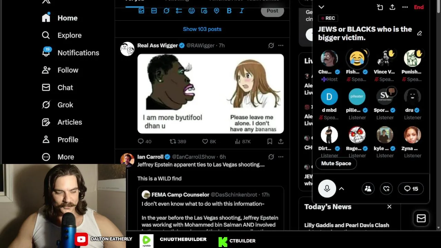
Task: Select speaker Punish... avatar
Action: click(412, 58)
